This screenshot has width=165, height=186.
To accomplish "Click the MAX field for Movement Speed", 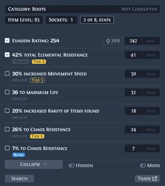I will click(x=151, y=74).
